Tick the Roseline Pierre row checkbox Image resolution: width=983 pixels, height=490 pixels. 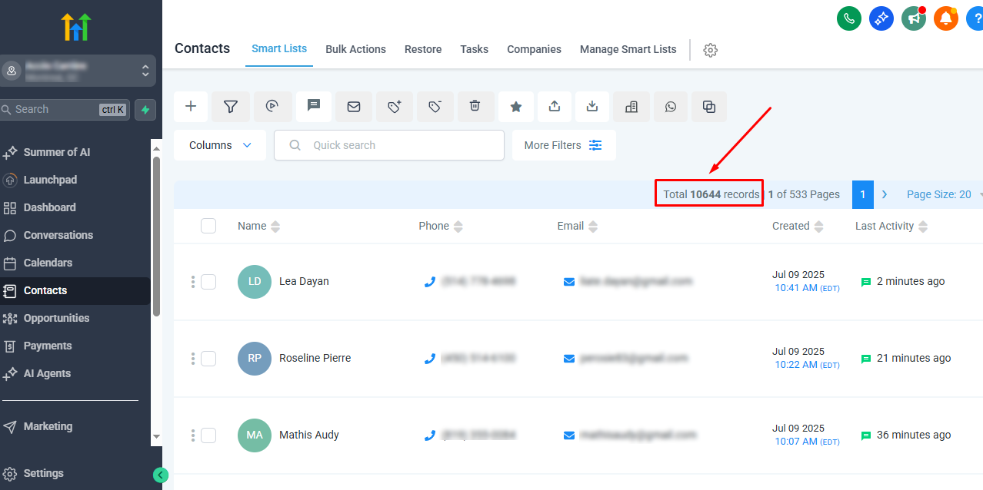click(x=208, y=359)
